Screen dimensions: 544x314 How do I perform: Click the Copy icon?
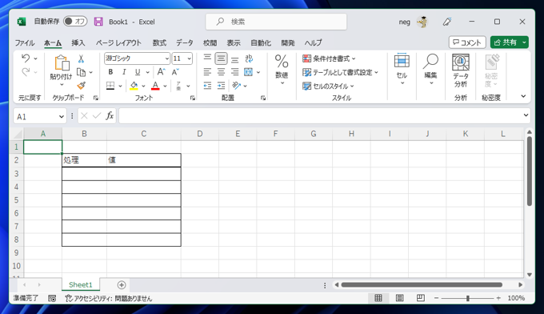click(81, 72)
